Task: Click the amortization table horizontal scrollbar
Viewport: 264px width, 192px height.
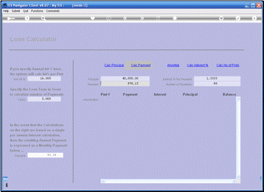Action: tap(169, 181)
